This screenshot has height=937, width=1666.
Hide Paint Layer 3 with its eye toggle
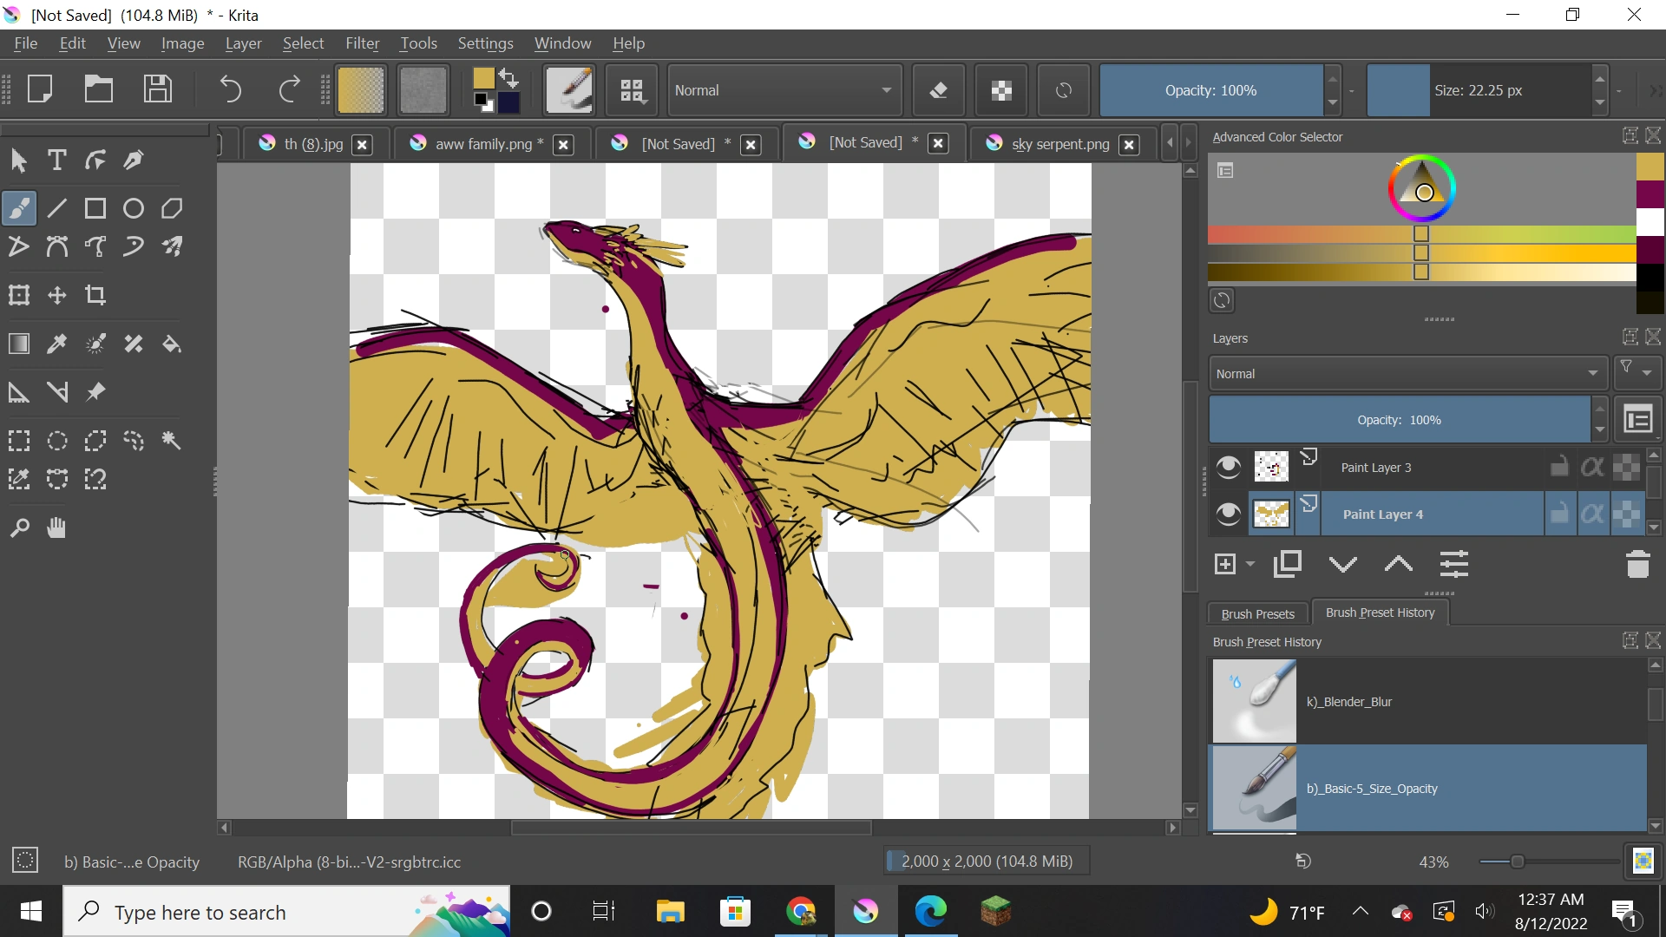tap(1228, 466)
